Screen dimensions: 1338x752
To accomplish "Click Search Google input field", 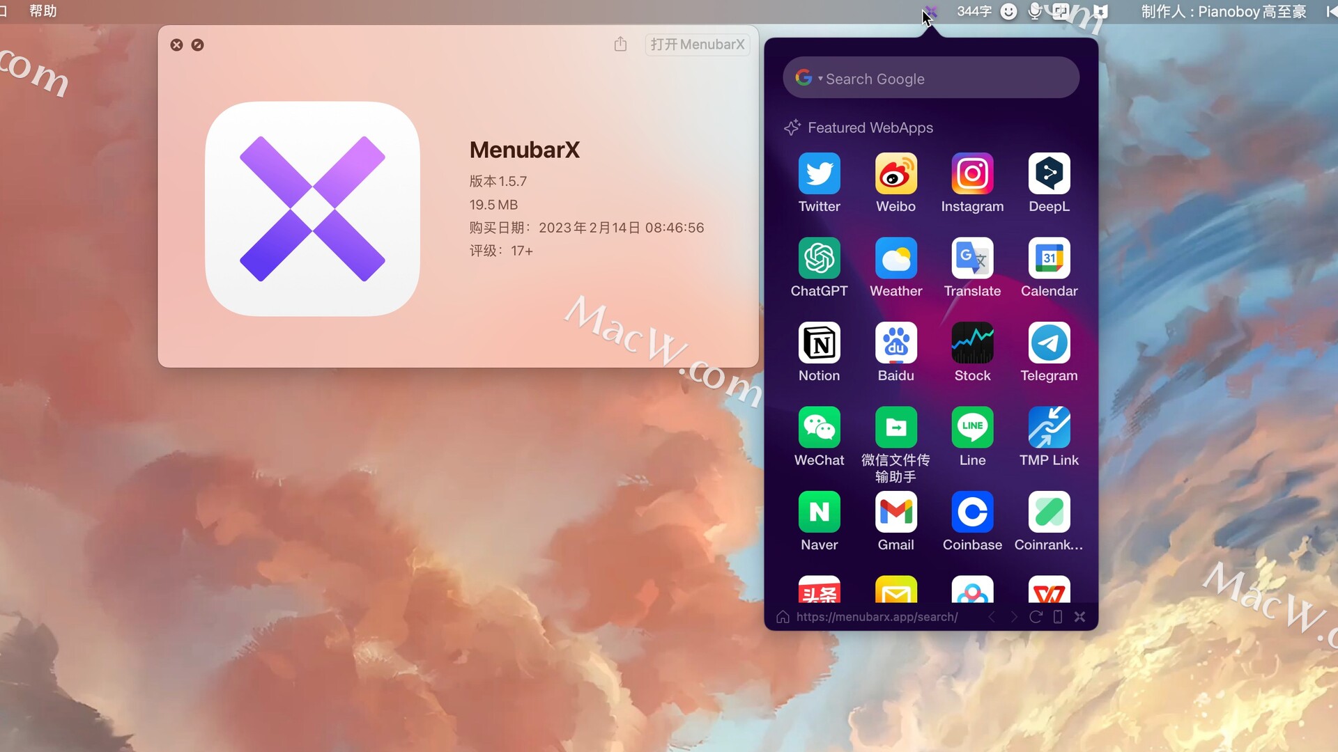I will pos(931,78).
